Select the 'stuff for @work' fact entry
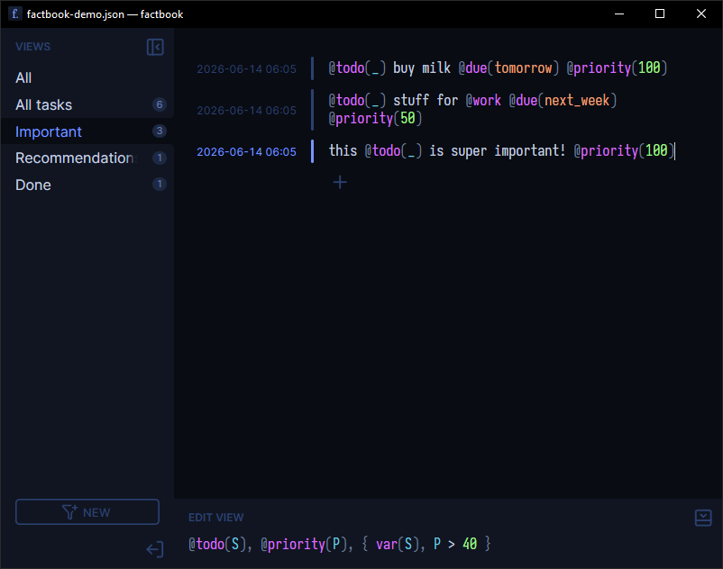The height and width of the screenshot is (569, 723). [472, 110]
